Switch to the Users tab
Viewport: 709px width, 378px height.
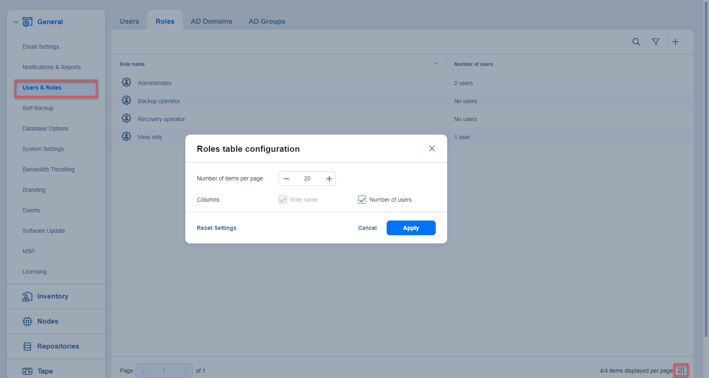129,21
